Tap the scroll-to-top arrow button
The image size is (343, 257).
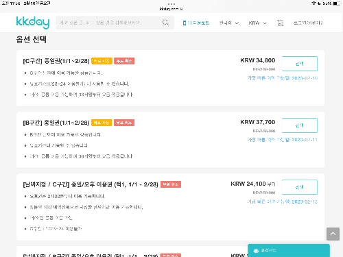pyautogui.click(x=333, y=234)
